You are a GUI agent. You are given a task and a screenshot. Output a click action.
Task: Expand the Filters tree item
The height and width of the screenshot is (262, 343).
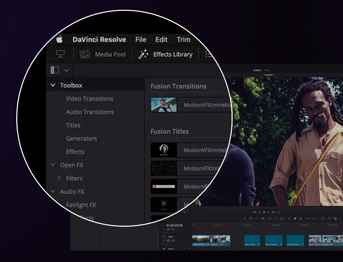coord(59,178)
